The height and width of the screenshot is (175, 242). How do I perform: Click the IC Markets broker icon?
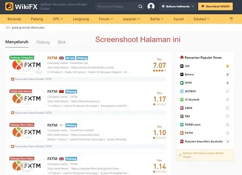(x=182, y=99)
